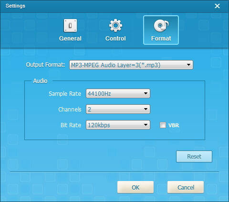Expand the Output Format dropdown arrow
Screen dimensions: 229x202
coord(188,65)
